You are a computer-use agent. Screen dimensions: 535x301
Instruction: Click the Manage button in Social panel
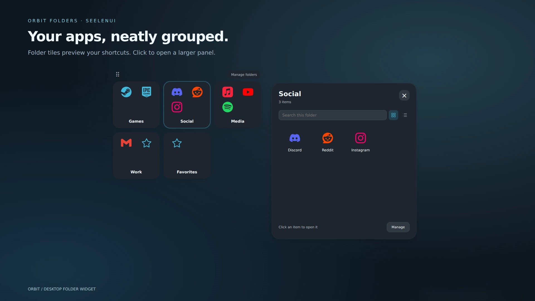click(x=398, y=227)
